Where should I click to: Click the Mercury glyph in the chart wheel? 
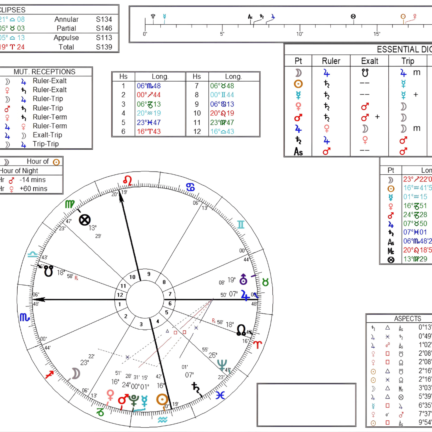144,401
